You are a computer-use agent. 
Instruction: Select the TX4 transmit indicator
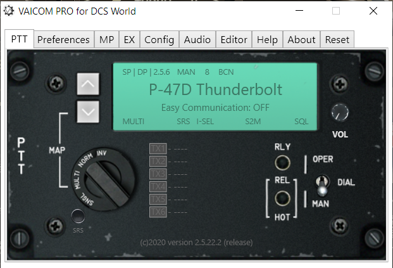pos(158,186)
